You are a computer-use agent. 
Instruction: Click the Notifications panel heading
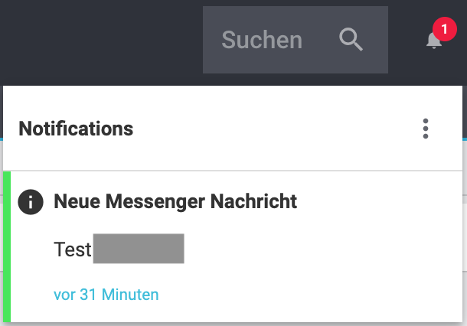[x=76, y=129]
